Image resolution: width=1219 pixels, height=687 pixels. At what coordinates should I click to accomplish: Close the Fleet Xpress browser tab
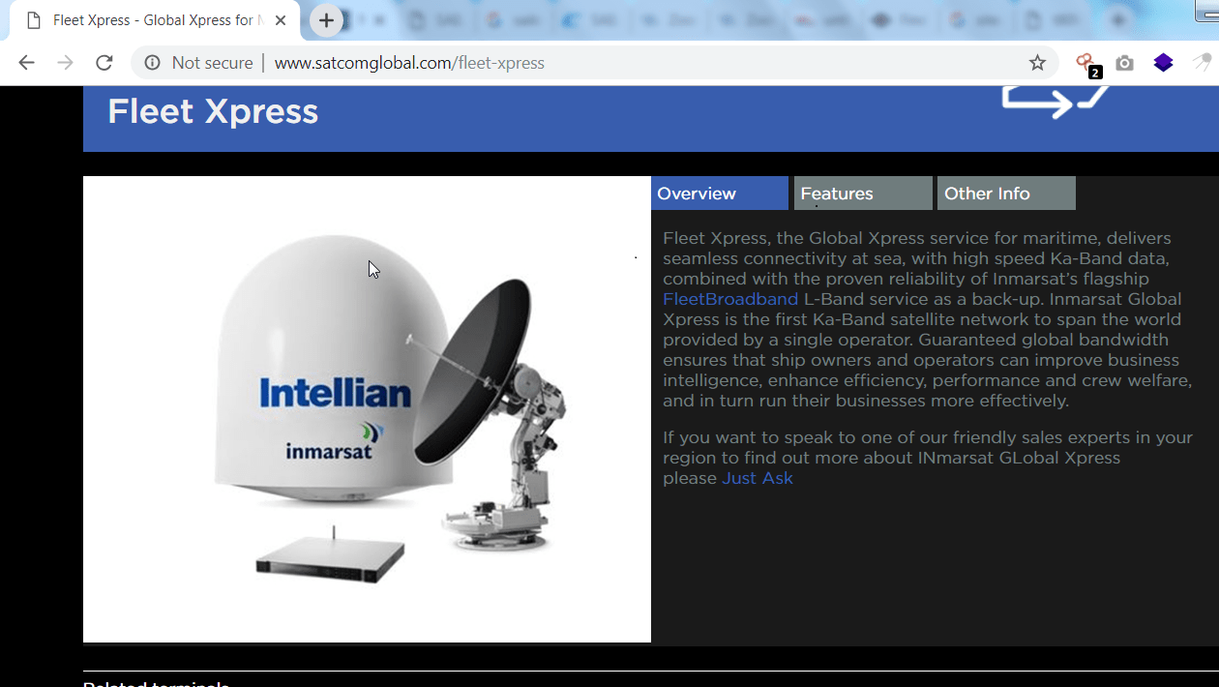pos(281,20)
